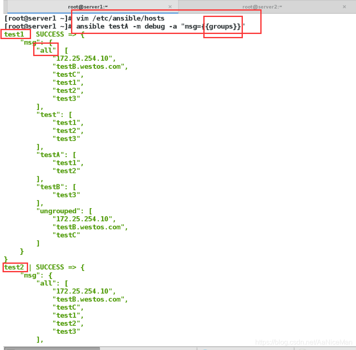Click the ansible testA debug command text

[x=160, y=26]
